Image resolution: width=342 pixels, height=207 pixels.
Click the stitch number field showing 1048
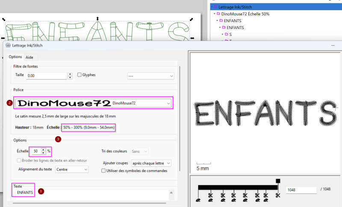click(301, 190)
